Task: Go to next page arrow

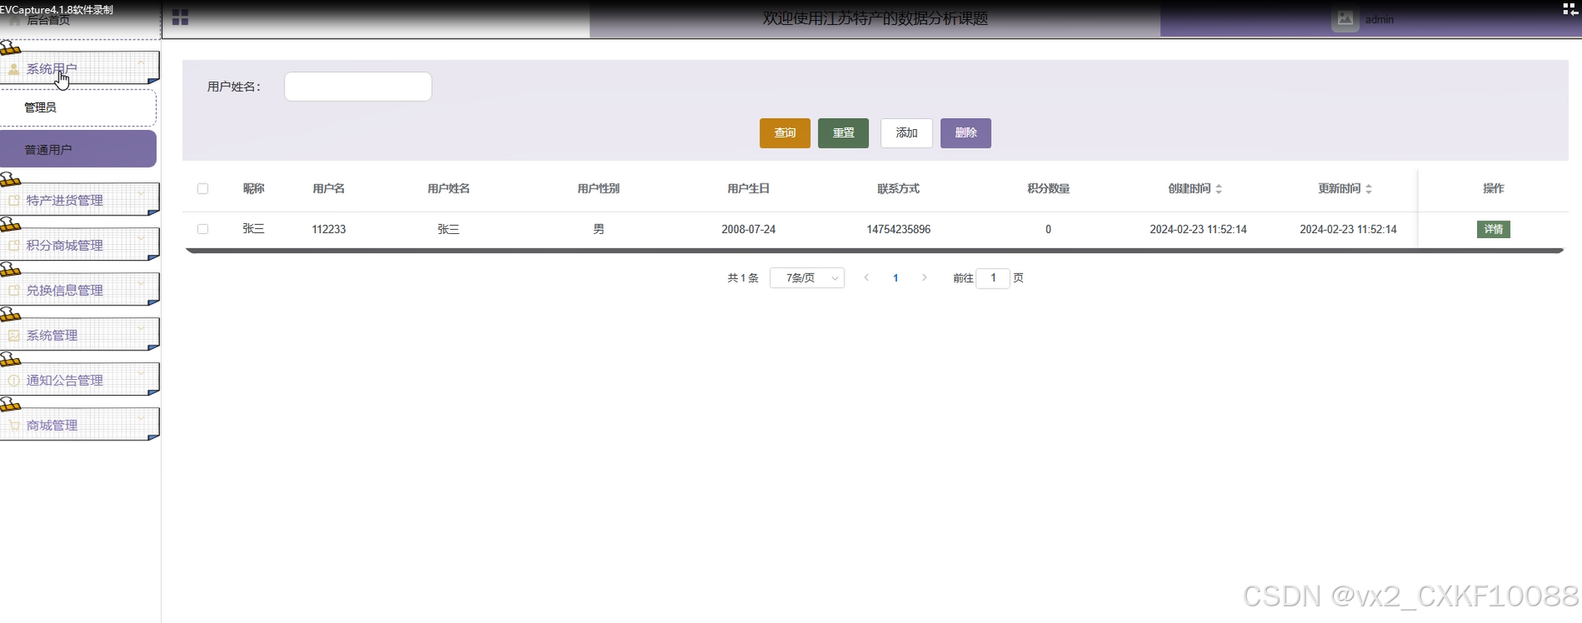Action: pyautogui.click(x=925, y=278)
